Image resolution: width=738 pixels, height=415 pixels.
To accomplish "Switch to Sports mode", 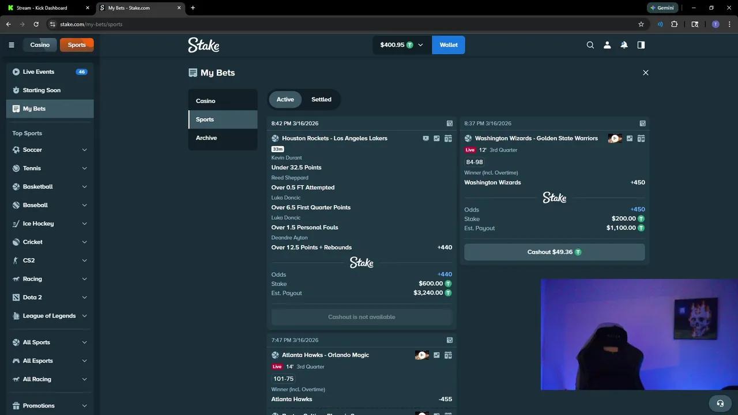I will point(77,45).
